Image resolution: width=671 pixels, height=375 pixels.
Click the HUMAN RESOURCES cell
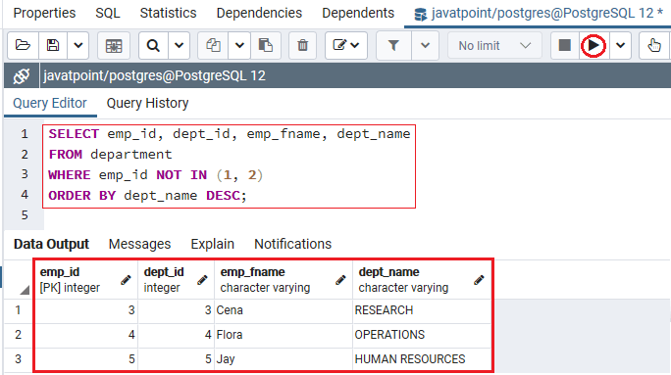coord(422,359)
